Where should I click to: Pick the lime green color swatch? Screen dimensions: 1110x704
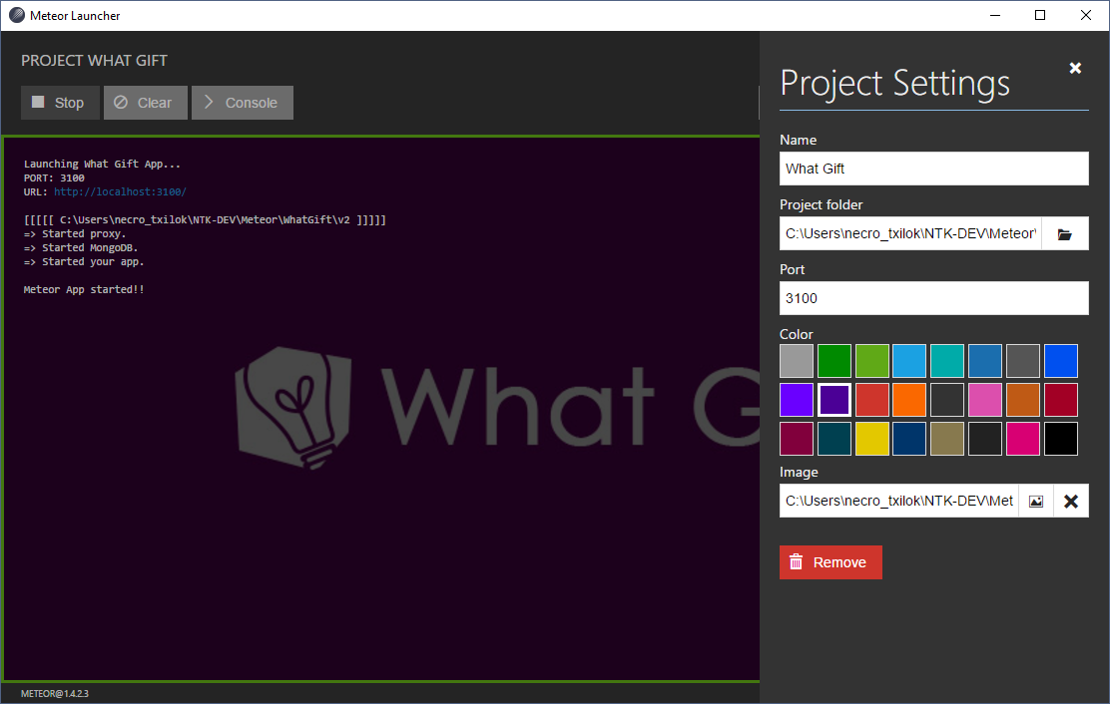tap(872, 361)
